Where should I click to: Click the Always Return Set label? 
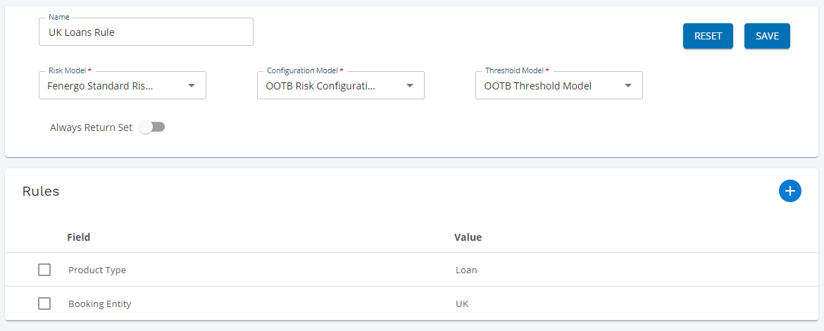coord(91,127)
